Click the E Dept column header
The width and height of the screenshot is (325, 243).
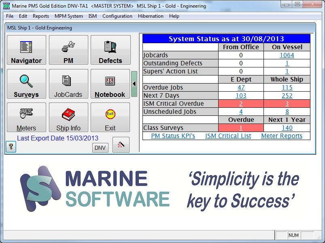tap(241, 80)
